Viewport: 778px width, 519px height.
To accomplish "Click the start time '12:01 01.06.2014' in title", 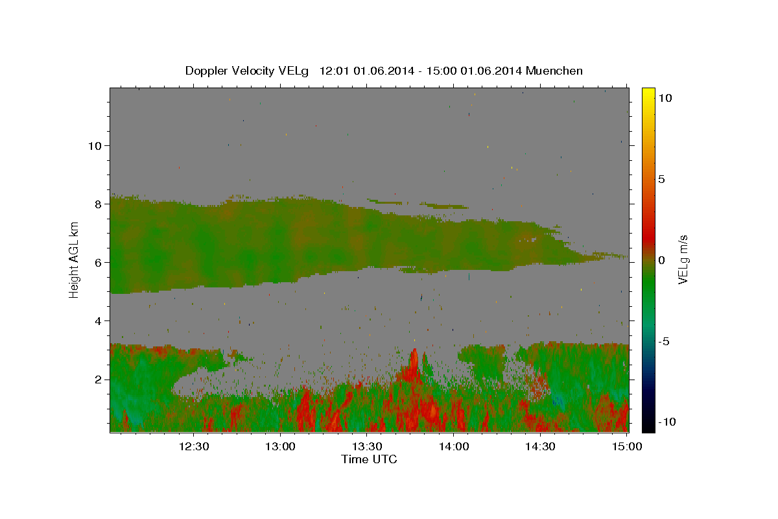I will 366,71.
